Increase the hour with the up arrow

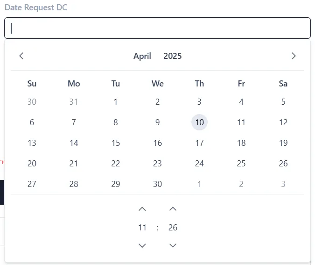[142, 209]
